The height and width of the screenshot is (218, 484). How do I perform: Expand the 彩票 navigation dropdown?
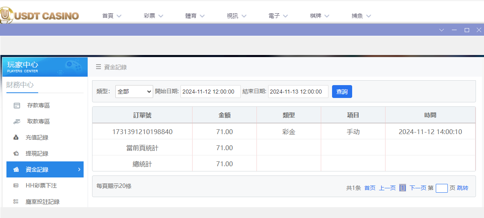154,16
